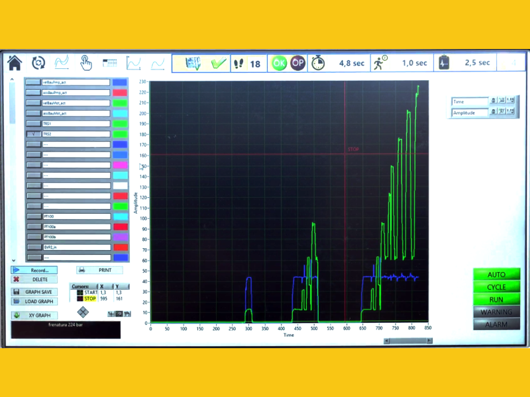Select the diamond-shaped pan tool icon

coord(83,311)
